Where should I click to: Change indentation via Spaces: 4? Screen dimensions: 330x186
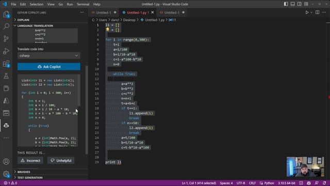pyautogui.click(x=226, y=183)
